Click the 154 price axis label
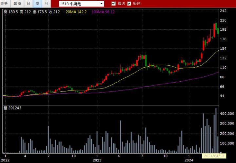Image resolution: width=236 pixels, height=163 pixels. (223, 49)
